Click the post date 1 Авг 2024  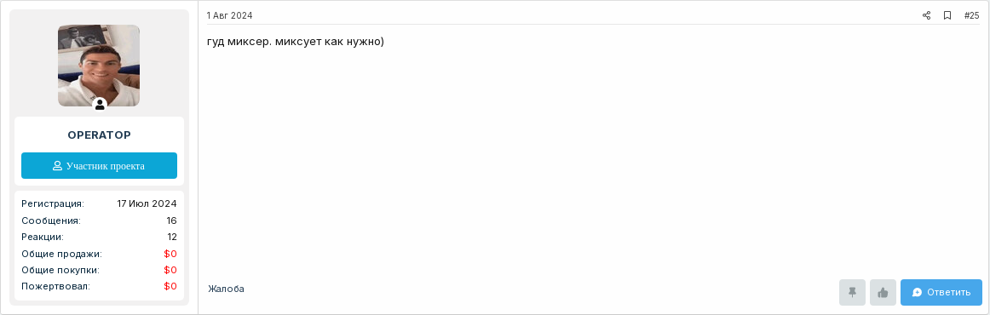(229, 16)
